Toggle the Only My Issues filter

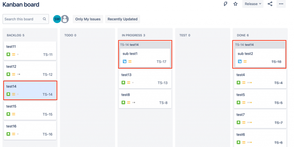(x=88, y=19)
